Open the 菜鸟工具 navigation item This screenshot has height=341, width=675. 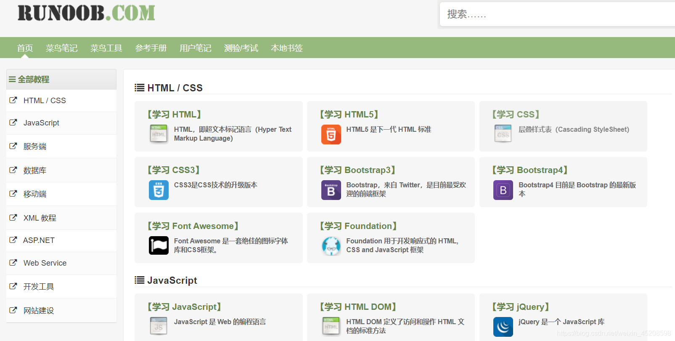(106, 48)
